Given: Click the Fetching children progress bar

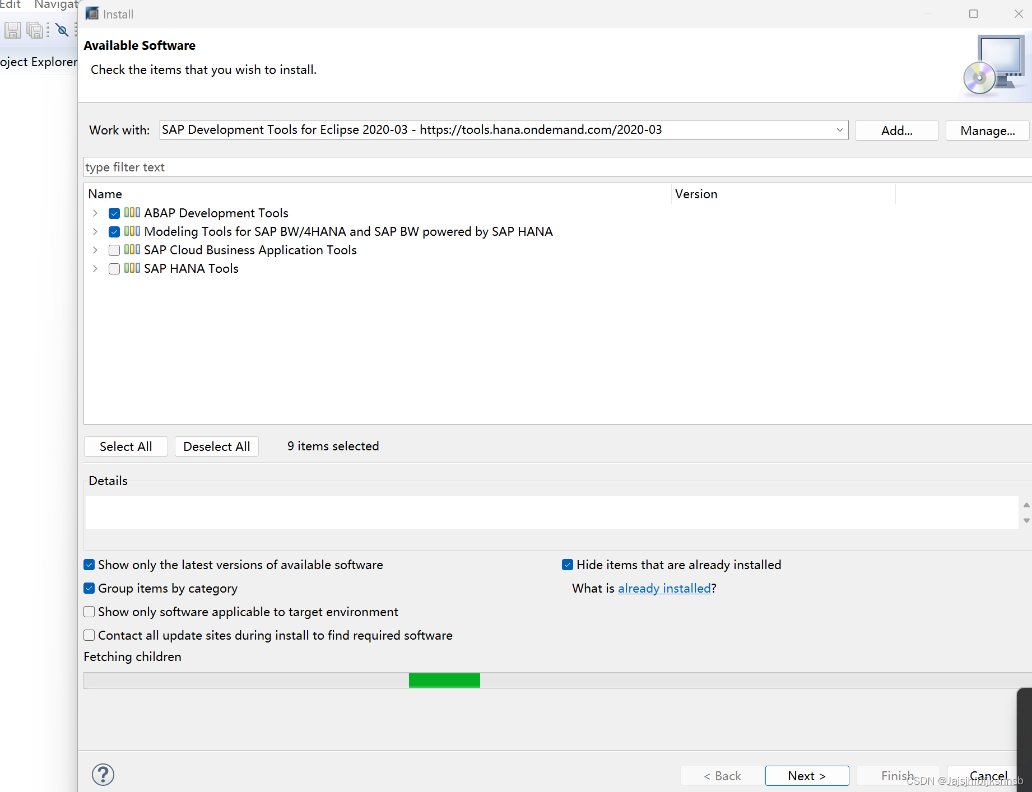Looking at the screenshot, I should tap(557, 681).
